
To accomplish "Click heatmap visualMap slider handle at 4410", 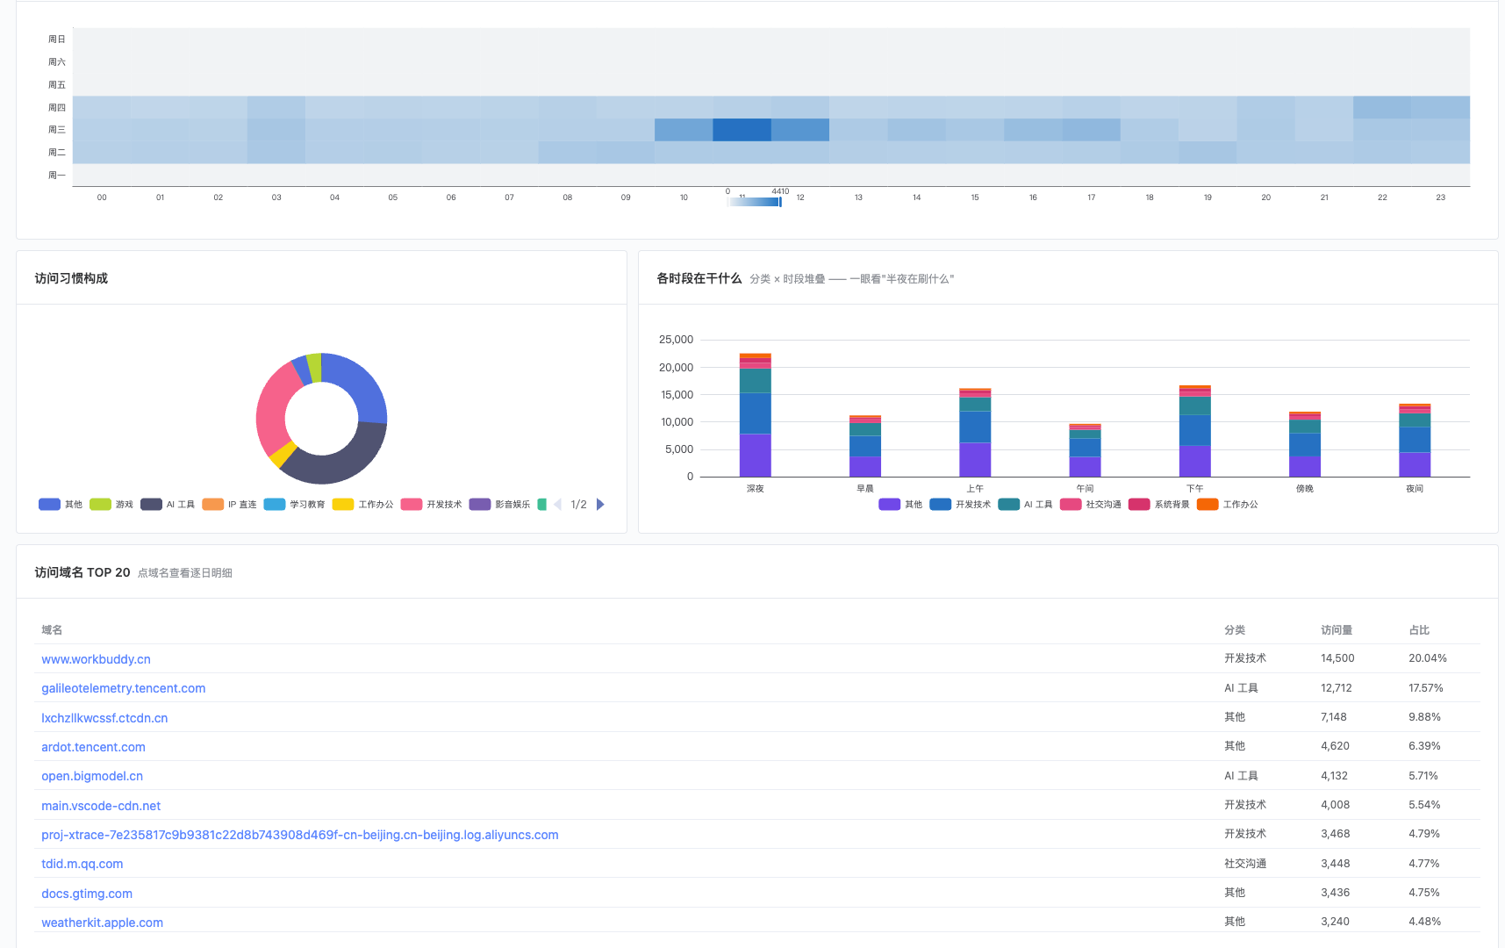I will (x=780, y=202).
